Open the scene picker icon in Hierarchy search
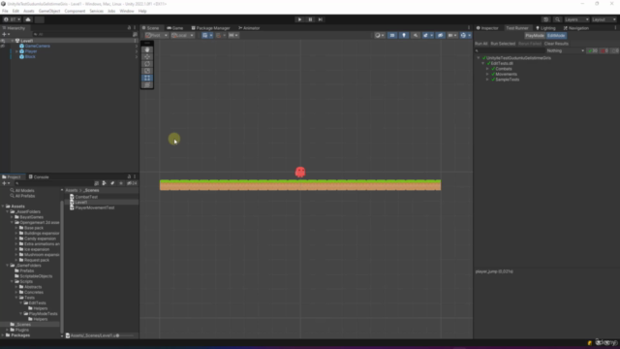 click(135, 35)
